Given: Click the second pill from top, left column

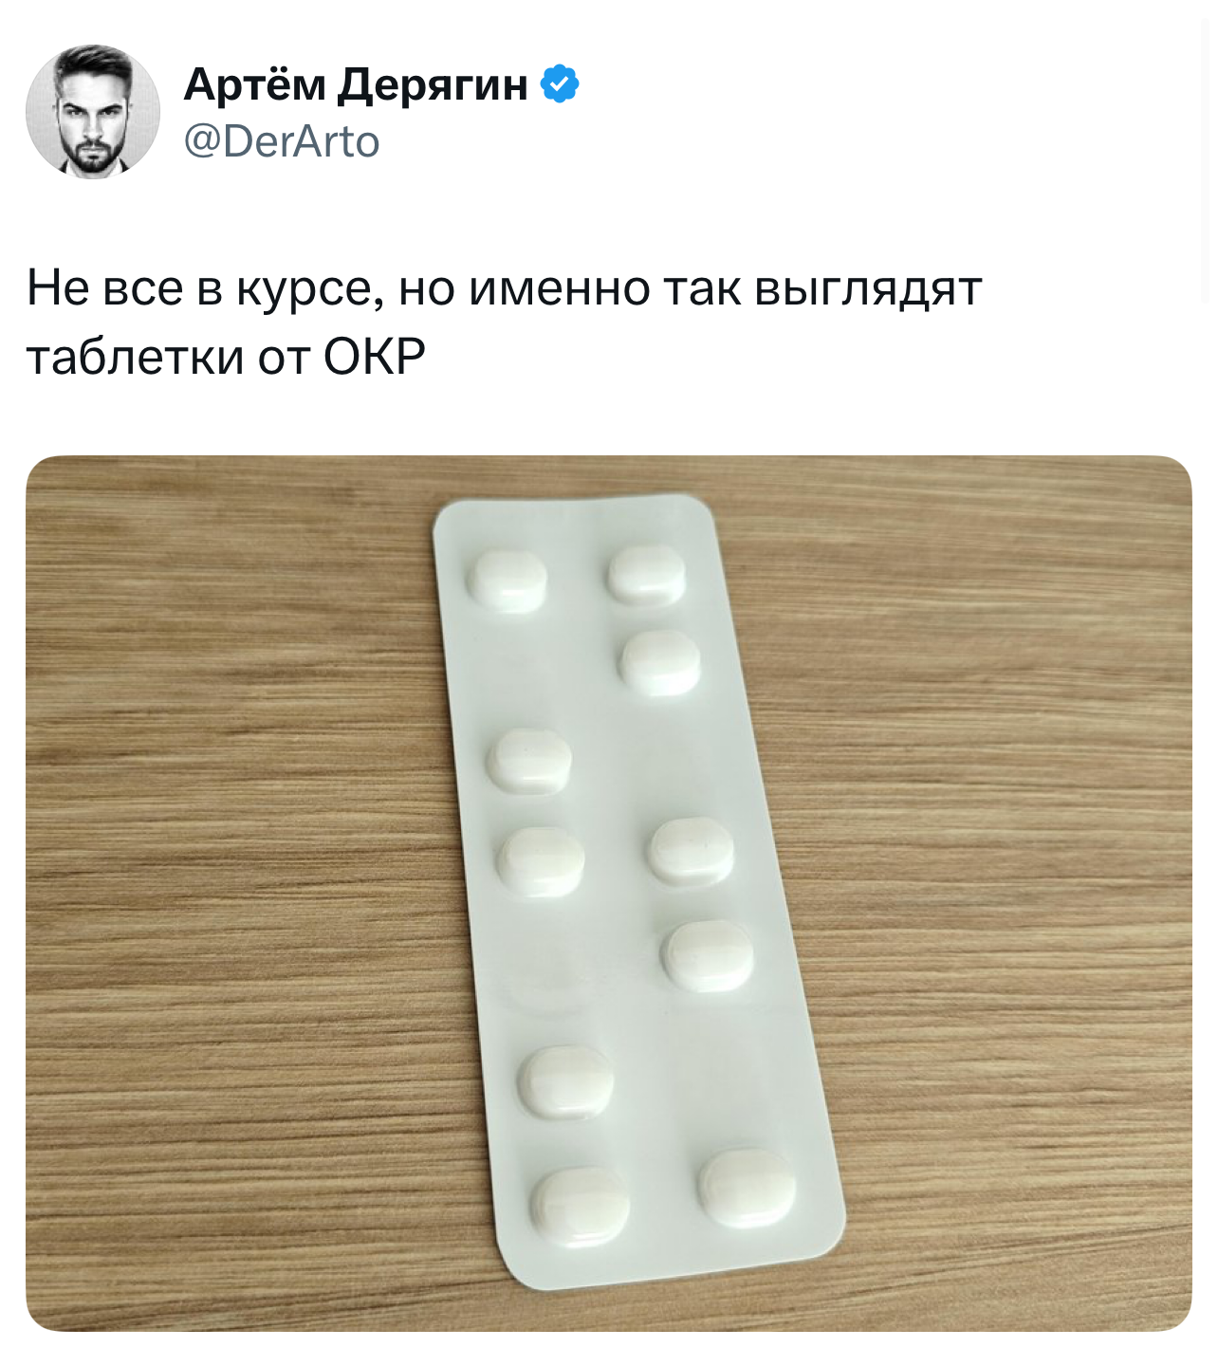Looking at the screenshot, I should [529, 760].
